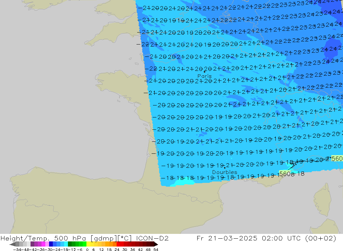Click the dark green legend swatch above -12
The height and width of the screenshot is (251, 343).
point(70,244)
